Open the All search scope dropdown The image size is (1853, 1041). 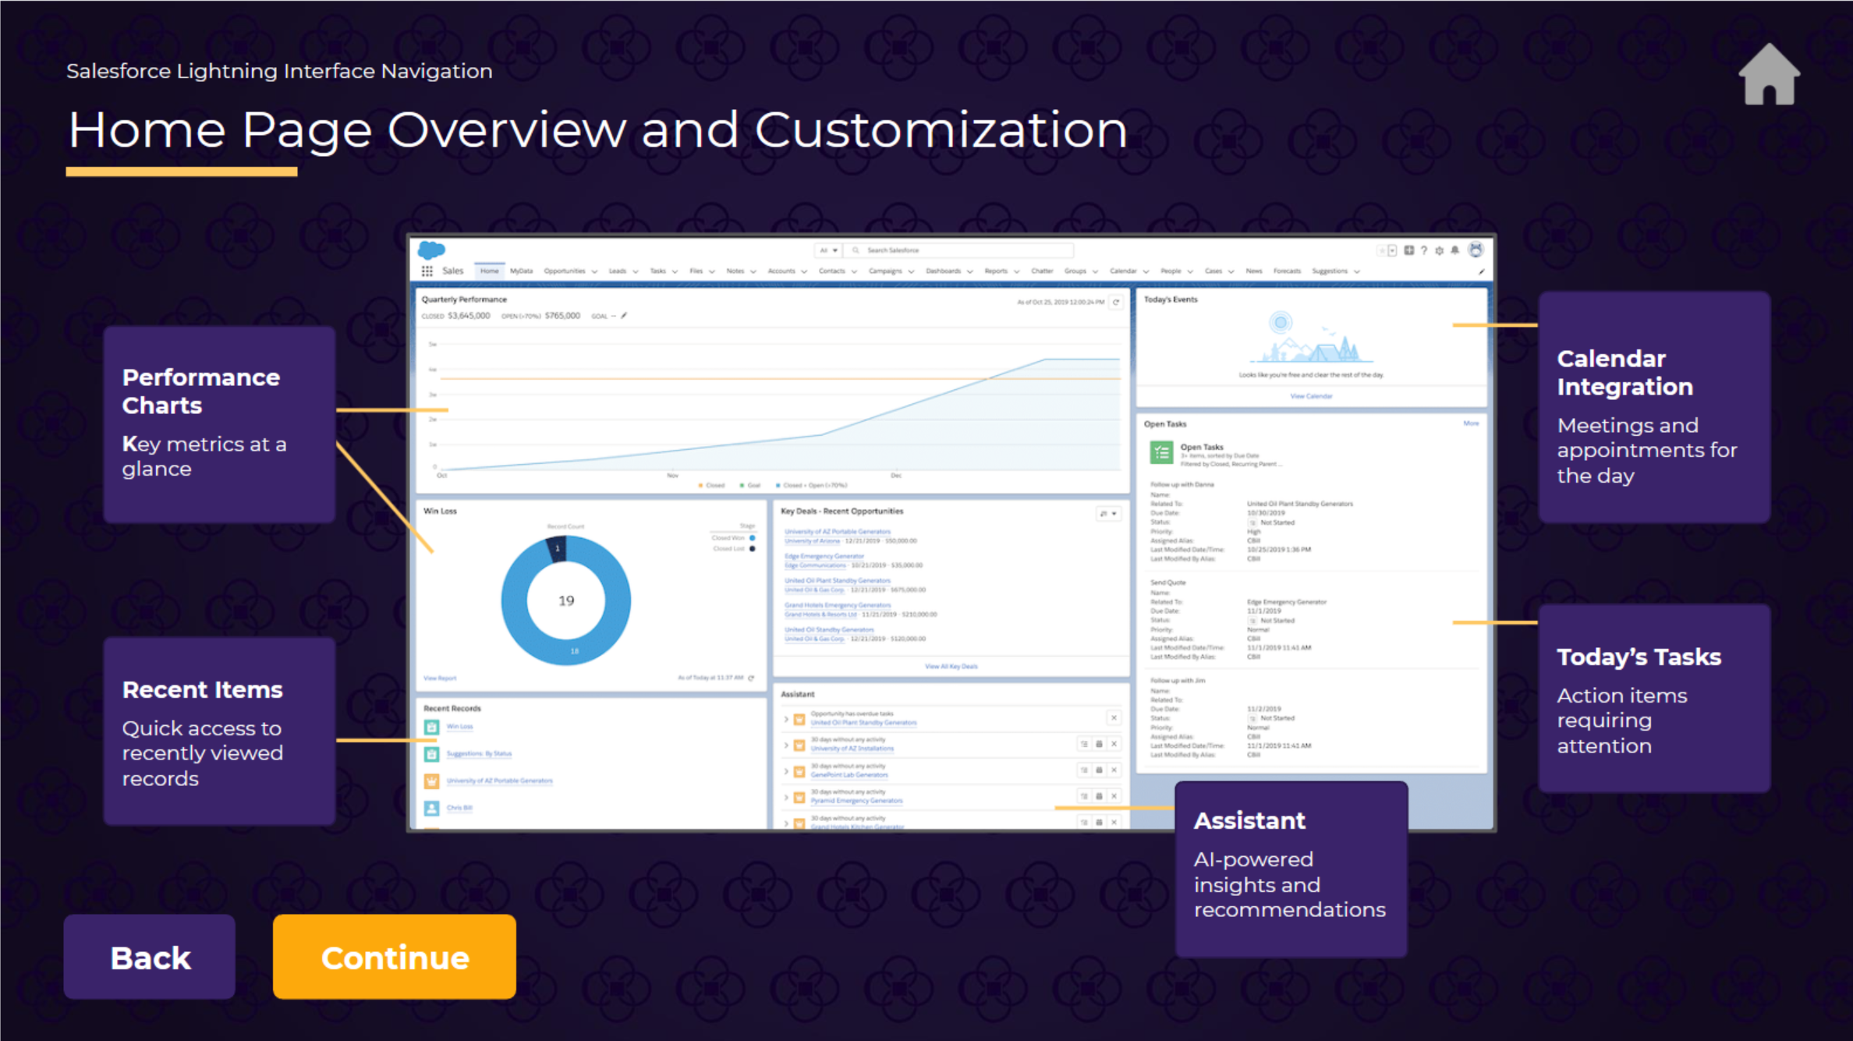pyautogui.click(x=828, y=250)
